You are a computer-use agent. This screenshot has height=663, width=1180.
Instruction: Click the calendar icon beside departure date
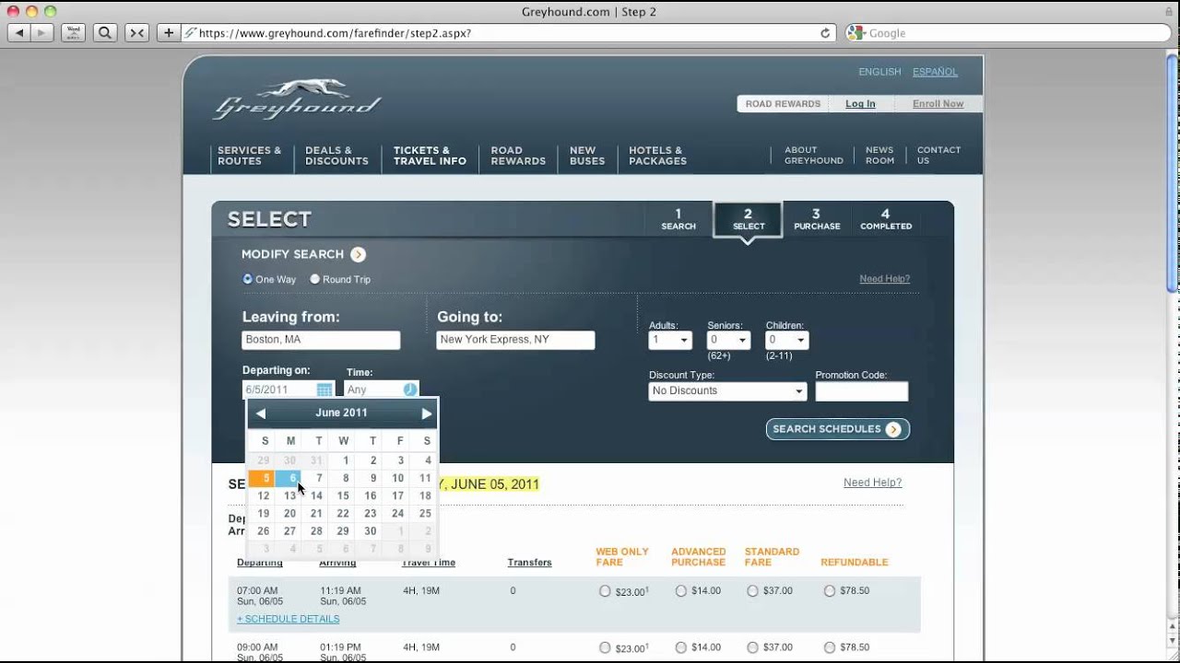click(324, 390)
